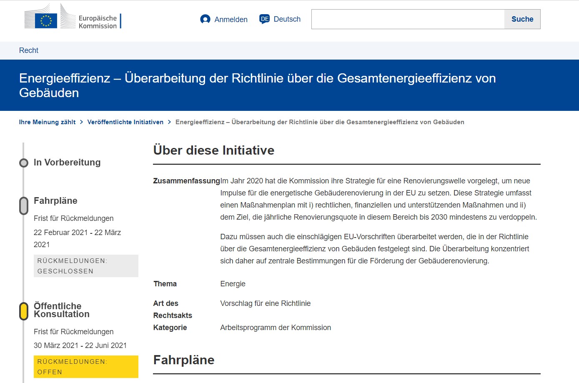Go to Veröffentlichte Initiativen breadcrumb
Viewport: 579px width, 383px height.
click(125, 122)
